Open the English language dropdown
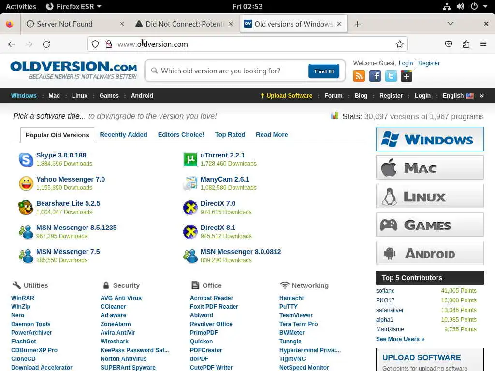 (x=458, y=96)
